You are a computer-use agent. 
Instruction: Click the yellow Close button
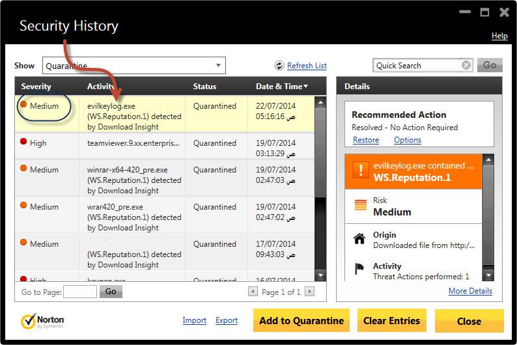coord(469,321)
